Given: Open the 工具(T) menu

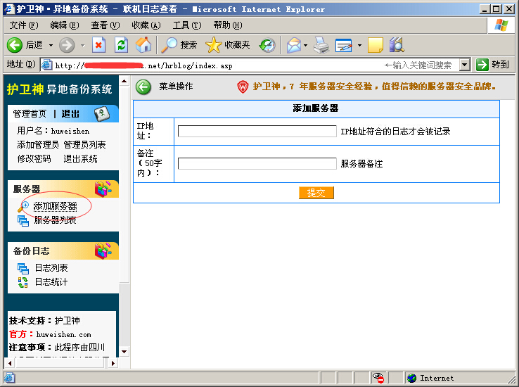Looking at the screenshot, I should pos(186,25).
